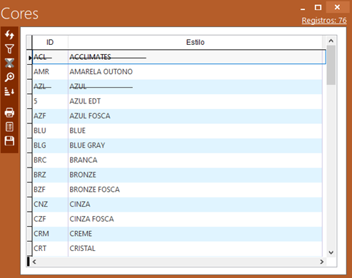Sort by the Estilo column header
The width and height of the screenshot is (352, 278).
pos(195,42)
